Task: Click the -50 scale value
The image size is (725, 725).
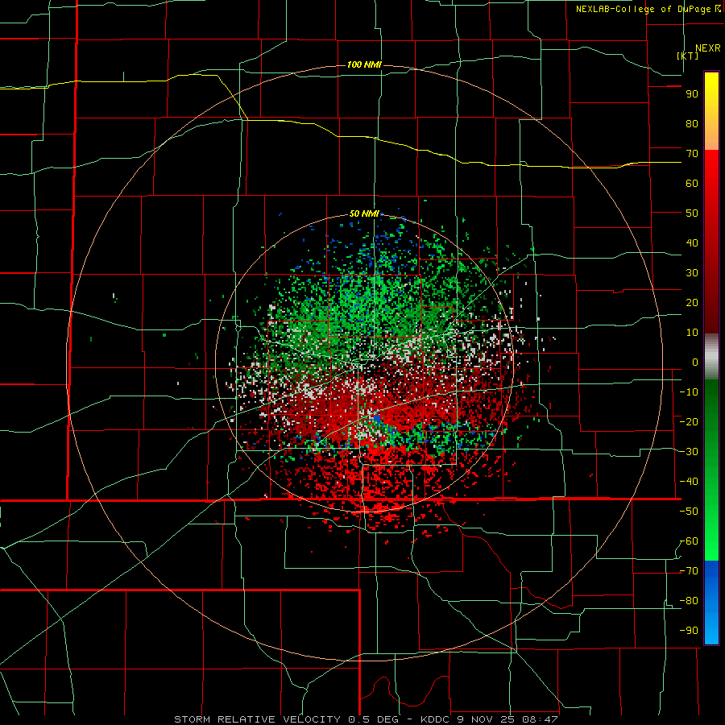Action: pyautogui.click(x=689, y=512)
